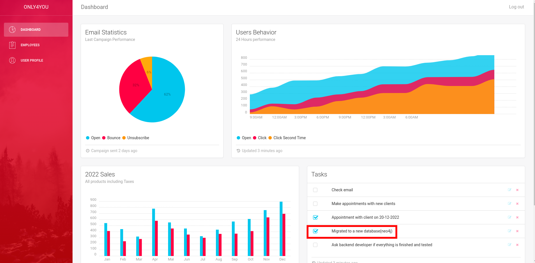Image resolution: width=535 pixels, height=263 pixels.
Task: Click the '24 Hours performance' subtitle
Action: (255, 39)
